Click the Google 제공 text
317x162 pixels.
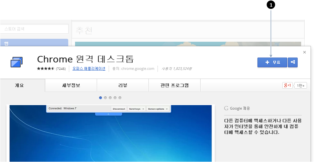click(240, 108)
